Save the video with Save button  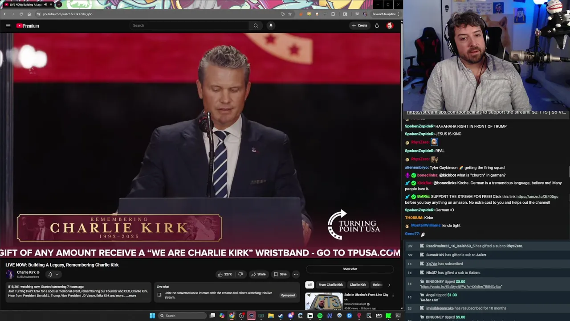(280, 274)
